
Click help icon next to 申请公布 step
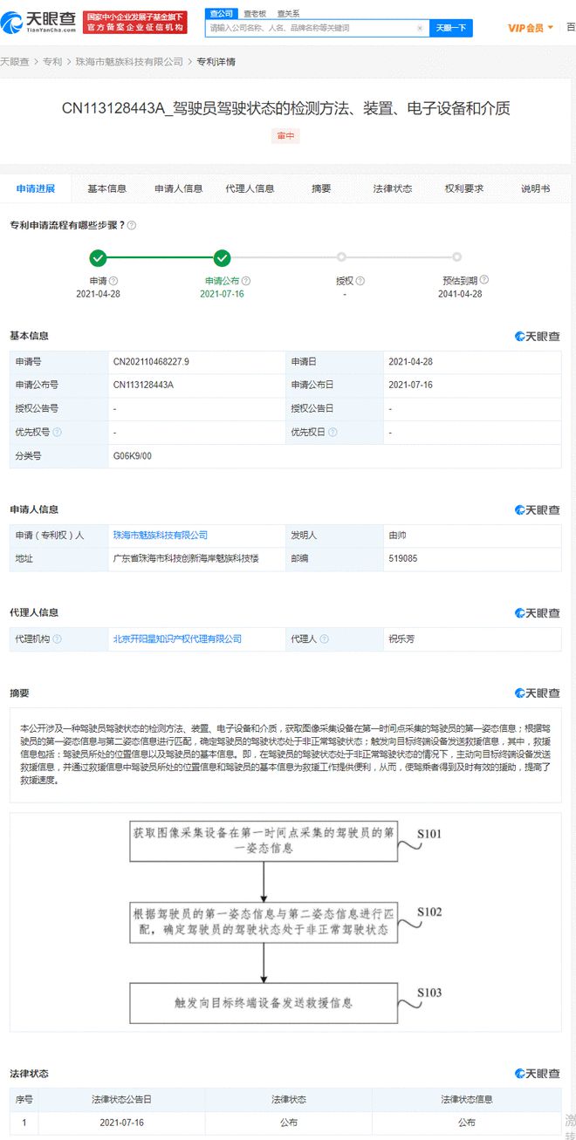pos(246,281)
